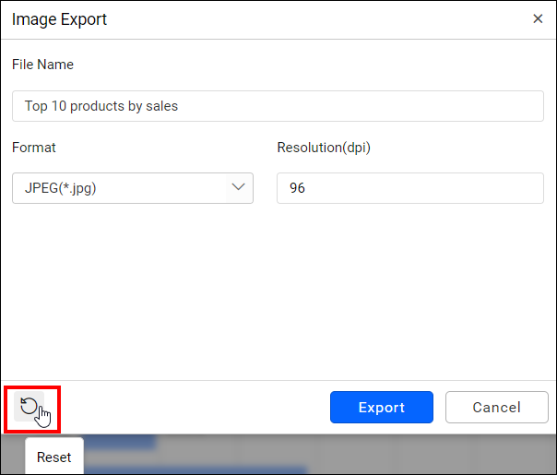Click the value 96 in the resolution field

tap(297, 188)
